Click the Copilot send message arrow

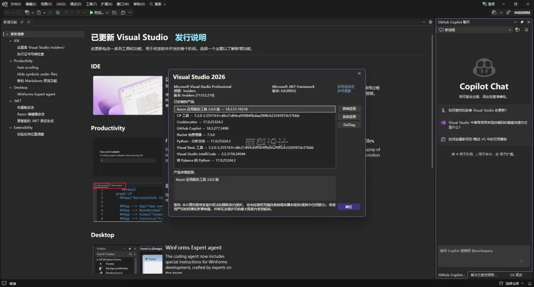(522, 261)
